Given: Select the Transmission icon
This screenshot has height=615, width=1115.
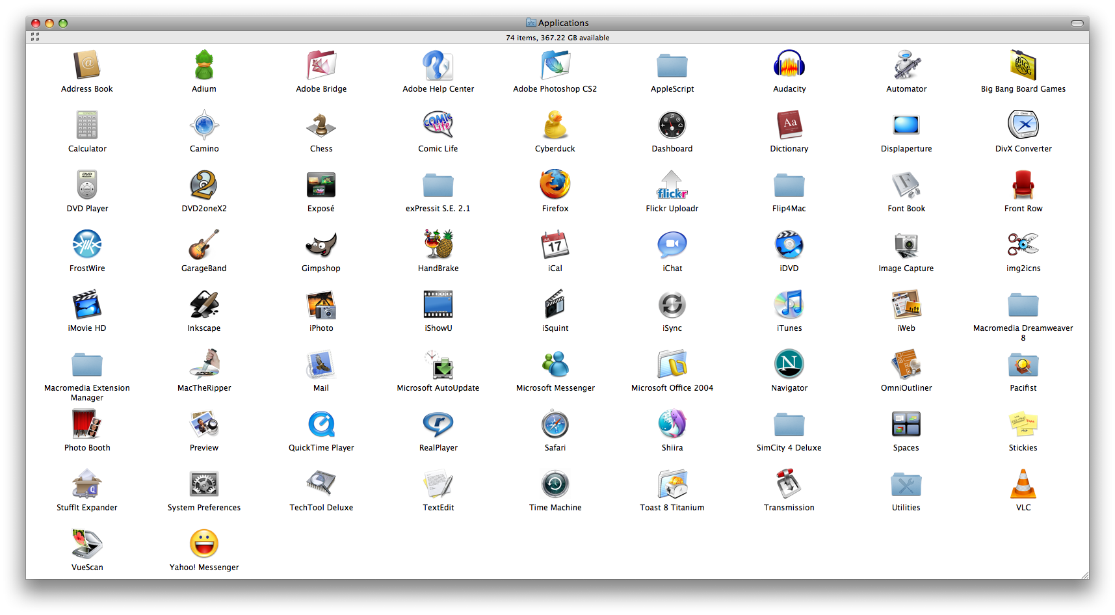Looking at the screenshot, I should tap(789, 484).
